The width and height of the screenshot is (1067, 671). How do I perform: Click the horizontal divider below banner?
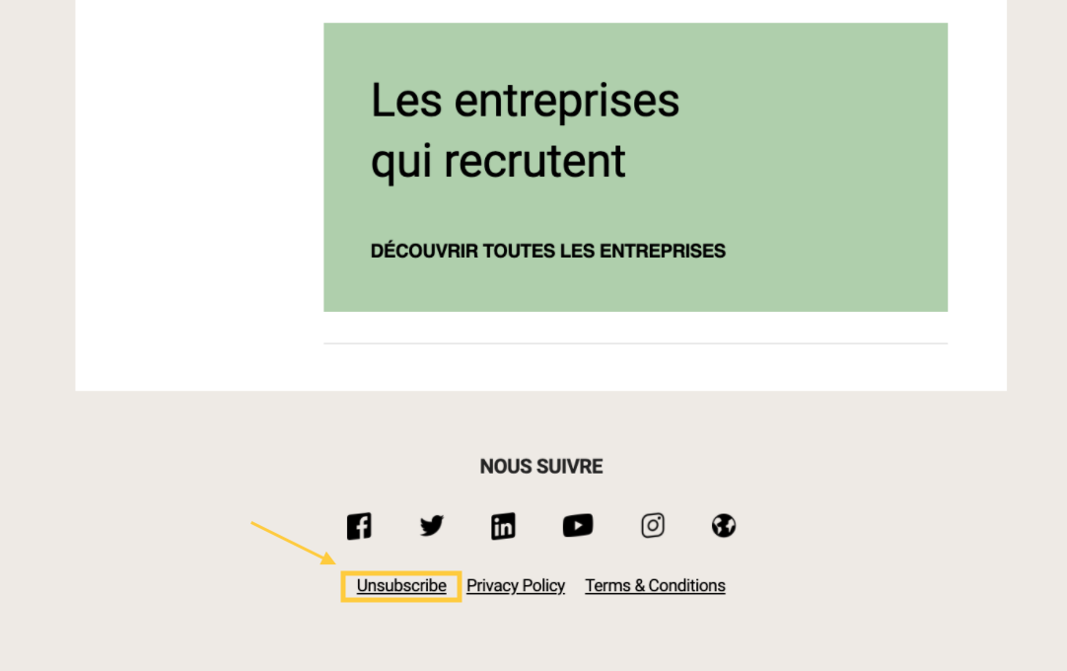point(635,343)
